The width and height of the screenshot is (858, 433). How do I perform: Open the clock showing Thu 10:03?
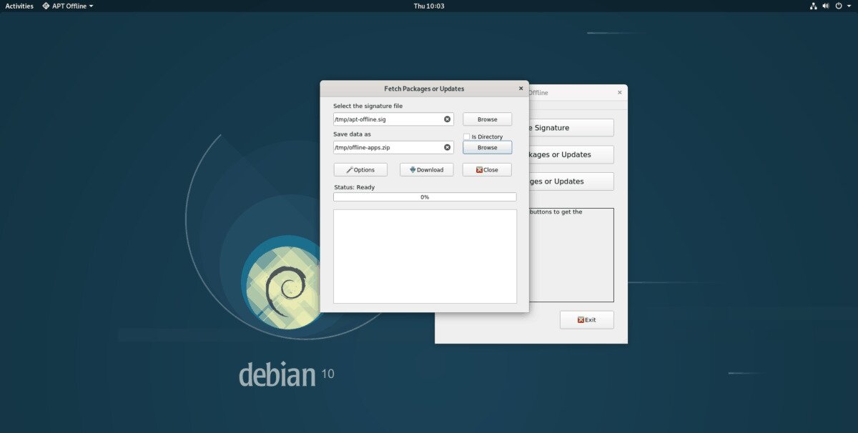coord(429,6)
